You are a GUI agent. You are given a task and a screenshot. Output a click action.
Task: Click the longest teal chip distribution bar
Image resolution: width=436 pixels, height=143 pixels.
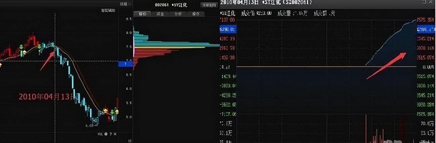pos(177,45)
